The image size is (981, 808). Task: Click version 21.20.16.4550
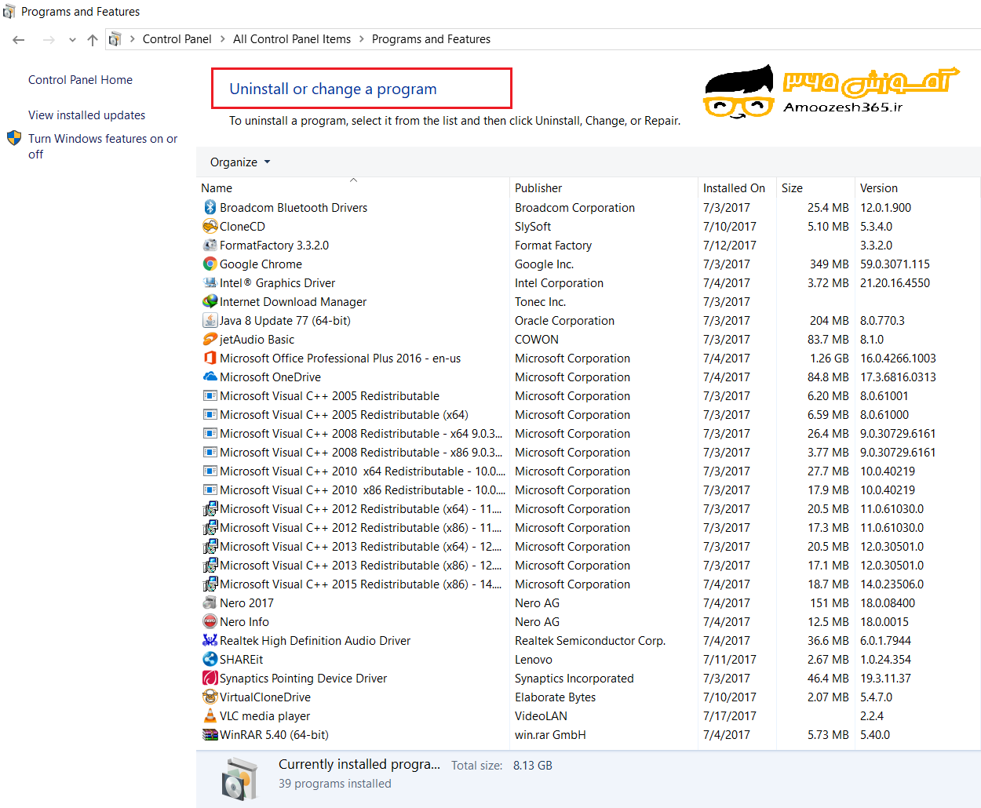coord(895,283)
